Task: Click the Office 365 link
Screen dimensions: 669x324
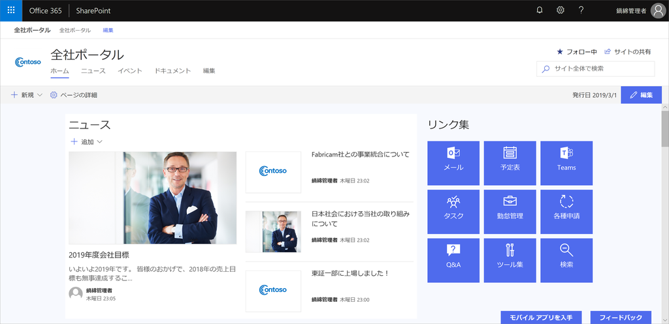Action: point(45,10)
